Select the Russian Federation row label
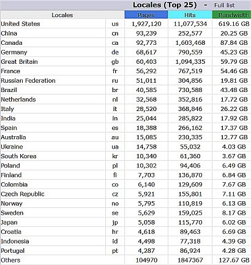The image size is (251, 265). coord(28,80)
